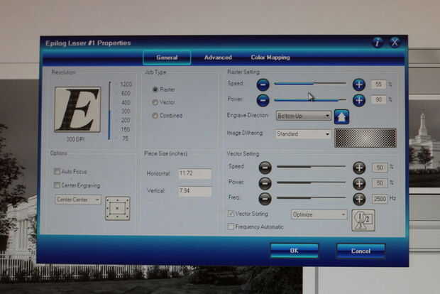Click the center engraving position grid icon
The width and height of the screenshot is (440, 294).
(x=118, y=208)
